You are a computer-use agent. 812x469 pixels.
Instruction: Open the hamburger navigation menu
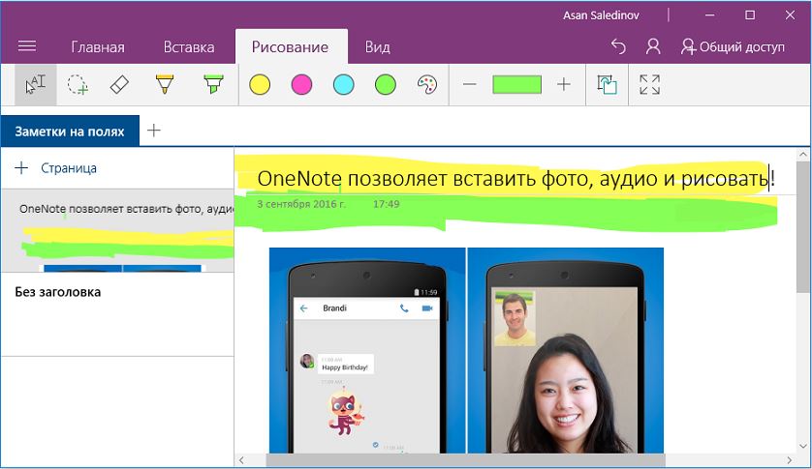click(27, 46)
